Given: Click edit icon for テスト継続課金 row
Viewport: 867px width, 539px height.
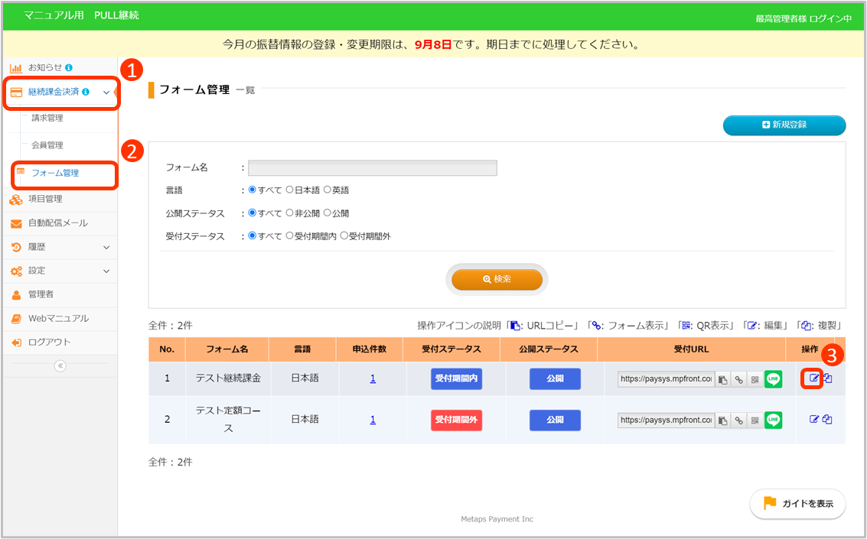Looking at the screenshot, I should 814,378.
